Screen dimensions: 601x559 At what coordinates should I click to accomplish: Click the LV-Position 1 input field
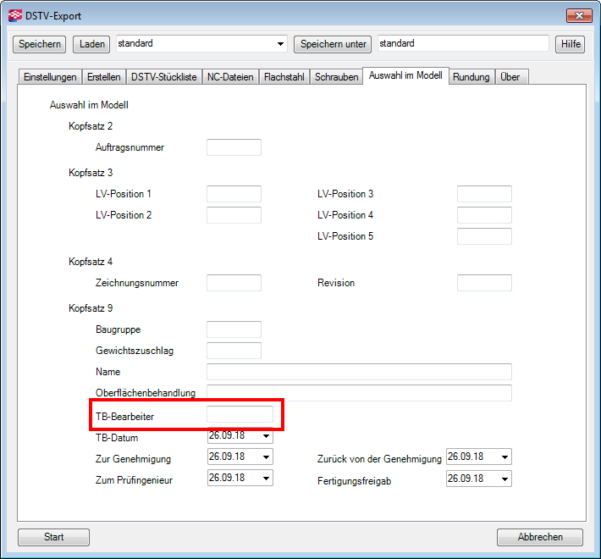coord(234,194)
